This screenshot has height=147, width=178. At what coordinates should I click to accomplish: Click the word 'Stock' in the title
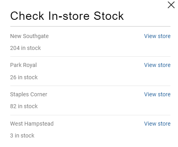point(109,16)
